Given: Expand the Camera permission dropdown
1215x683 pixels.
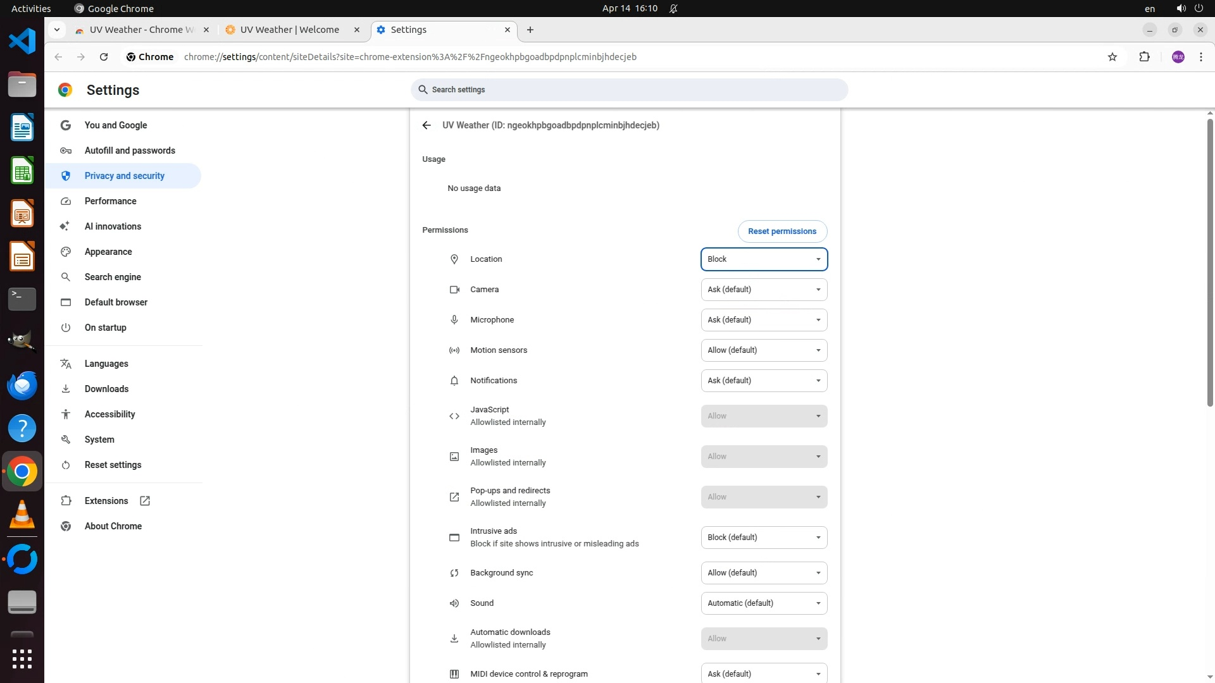Looking at the screenshot, I should tap(764, 290).
